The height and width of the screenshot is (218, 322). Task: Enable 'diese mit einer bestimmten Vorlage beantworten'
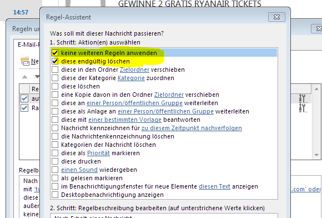(x=55, y=120)
